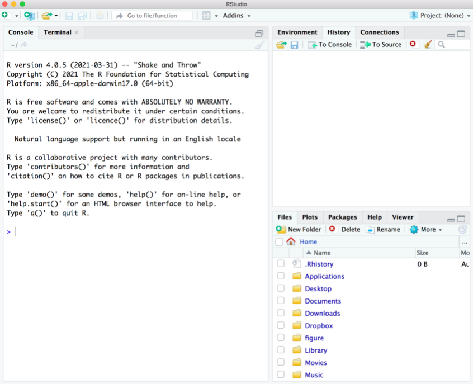Load history from file icon

[x=281, y=45]
